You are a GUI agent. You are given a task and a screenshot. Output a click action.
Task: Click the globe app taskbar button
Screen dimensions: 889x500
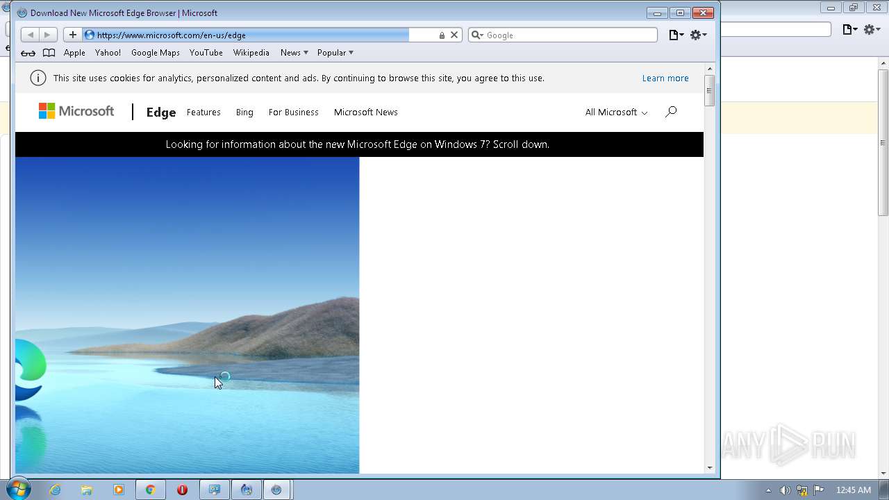pyautogui.click(x=246, y=490)
